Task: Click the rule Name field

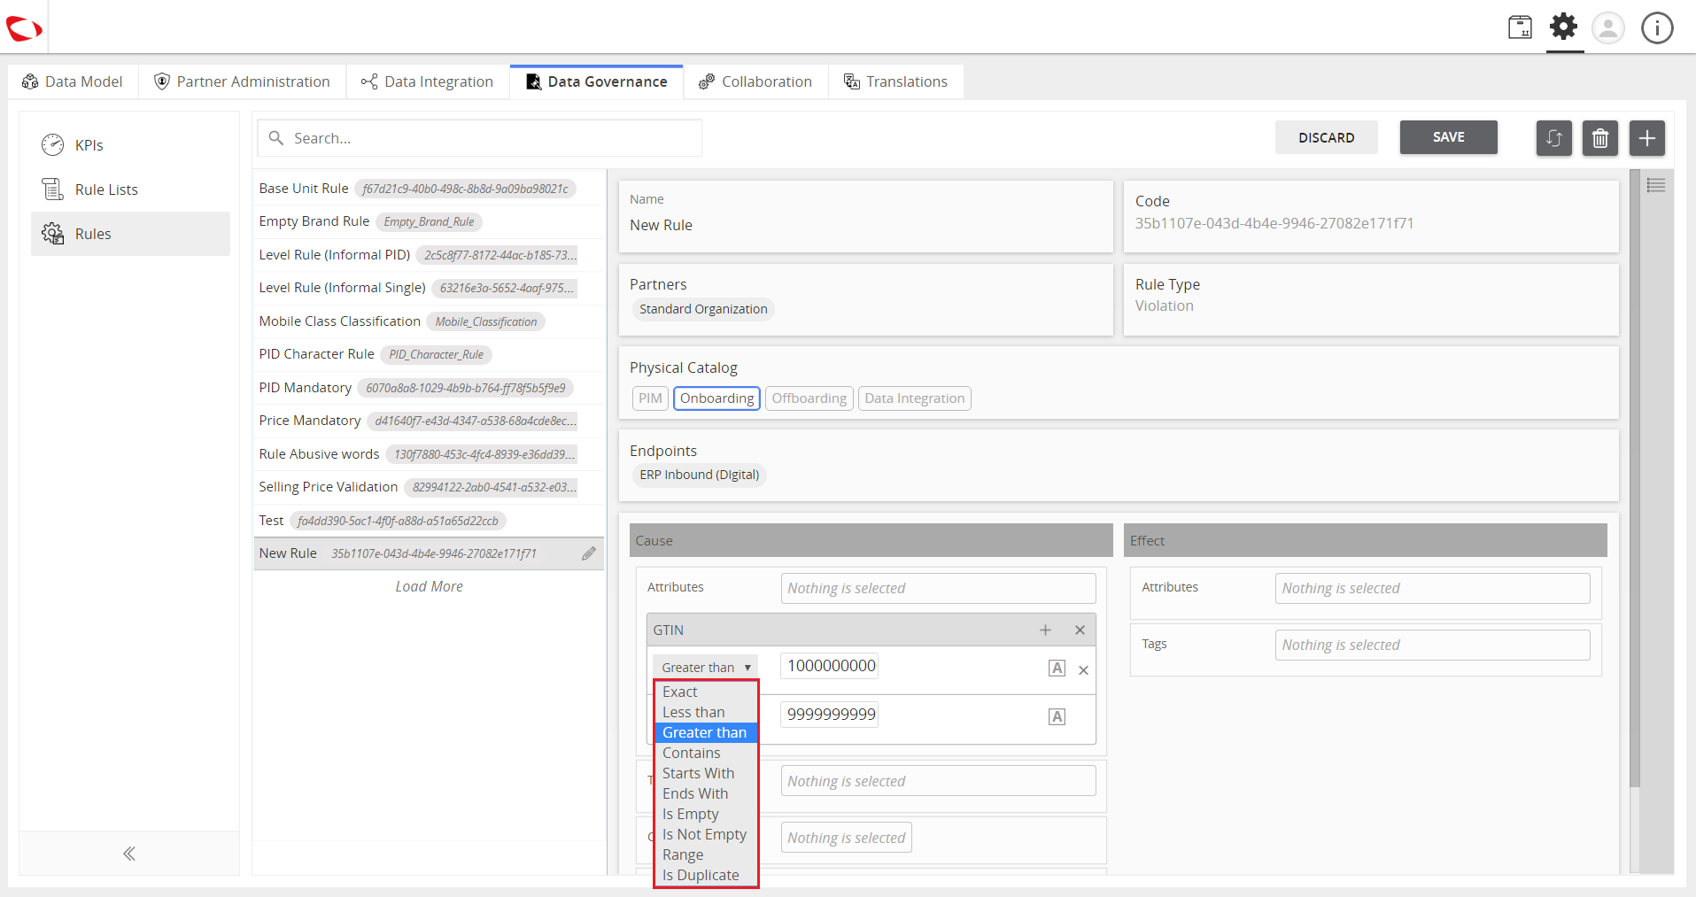Action: (x=865, y=216)
